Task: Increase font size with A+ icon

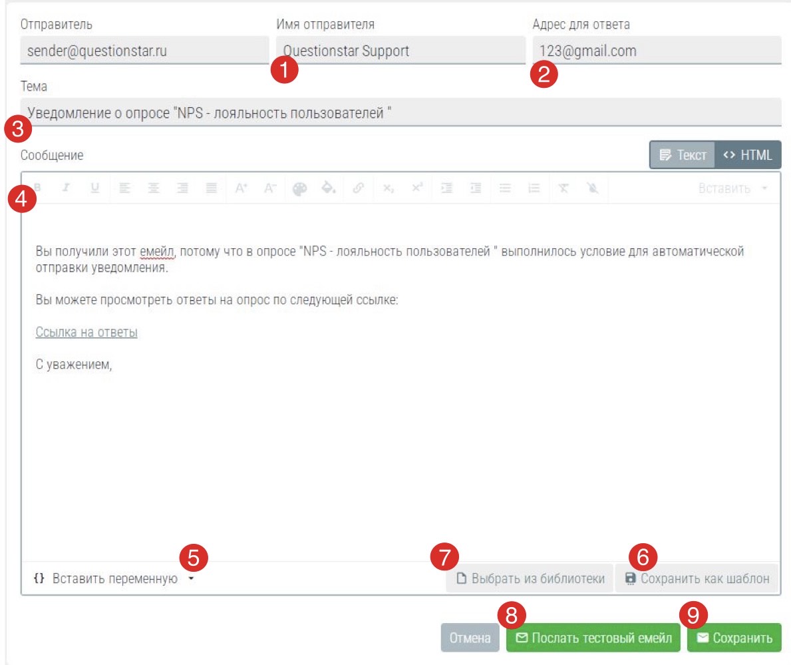Action: 241,188
